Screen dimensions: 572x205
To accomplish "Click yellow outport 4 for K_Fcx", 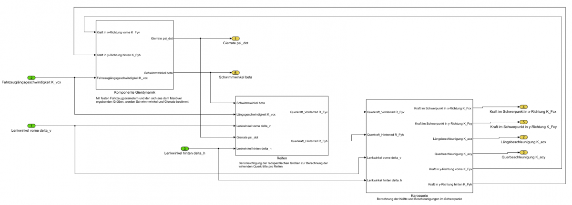I will point(523,107).
